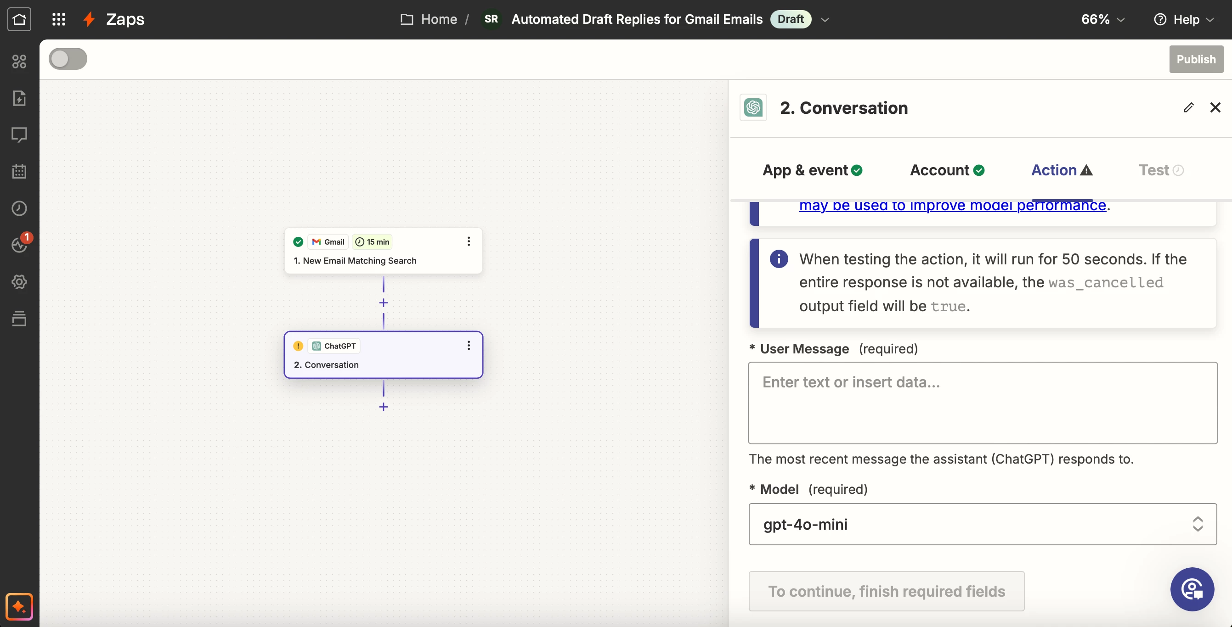Open three-dot menu on Gmail step

(x=469, y=241)
